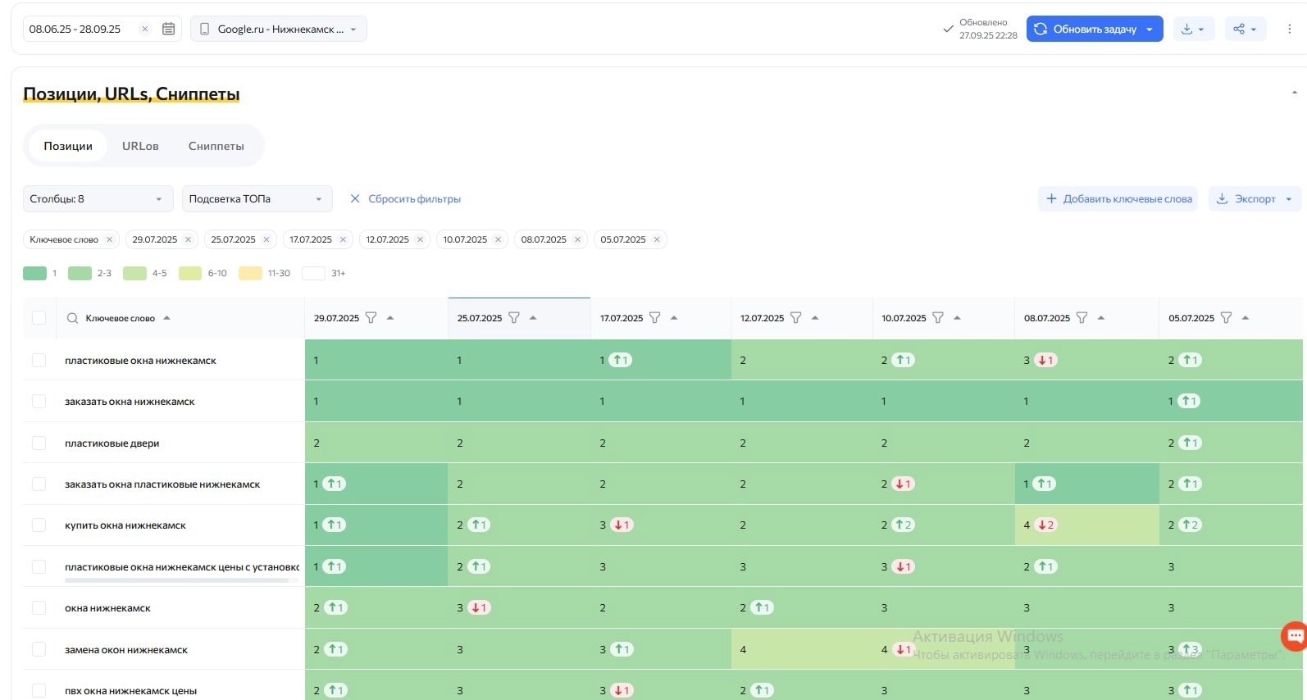Filter the 12.07.2025 column
The width and height of the screenshot is (1307, 700).
click(x=795, y=318)
